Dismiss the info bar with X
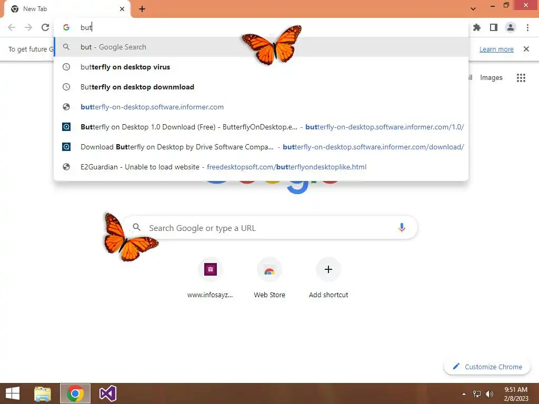Viewport: 539px width, 404px height. pyautogui.click(x=526, y=49)
